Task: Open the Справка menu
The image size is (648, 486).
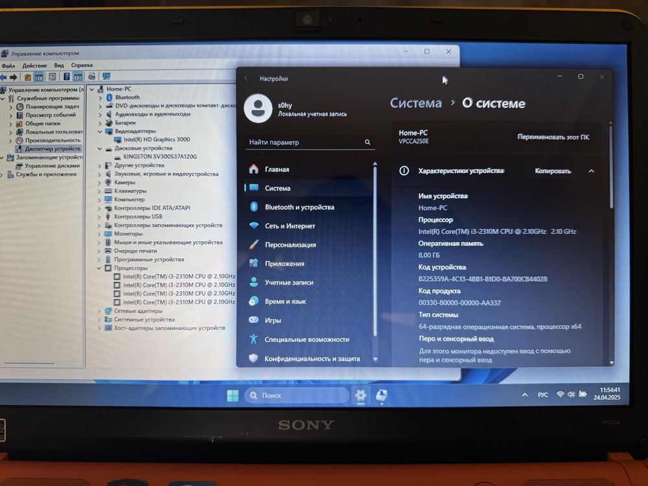Action: 82,65
